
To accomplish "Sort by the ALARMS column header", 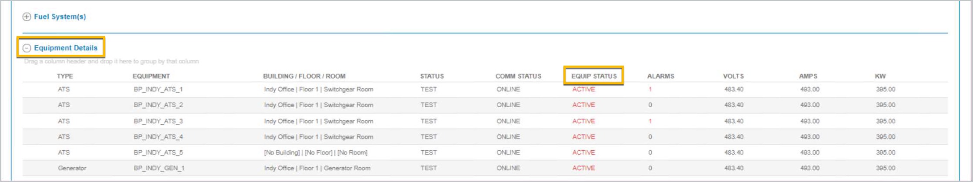I will point(660,76).
